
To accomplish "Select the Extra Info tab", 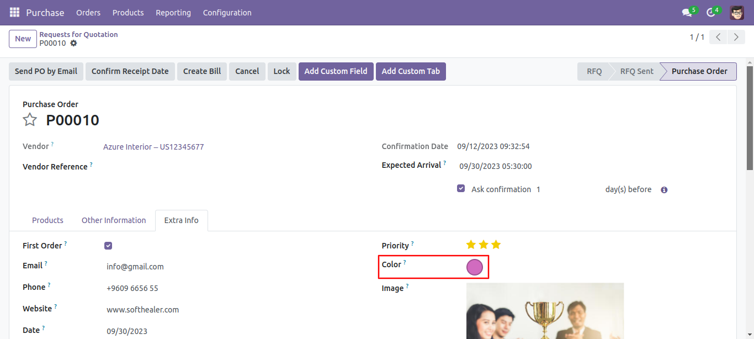I will (x=181, y=220).
